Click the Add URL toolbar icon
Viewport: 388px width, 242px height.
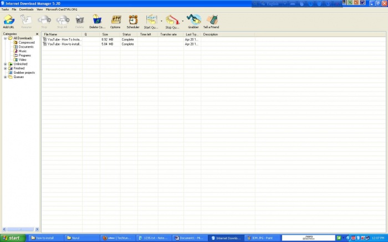9,20
